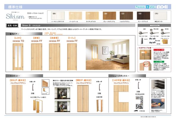Click the 引き戸タイプ仕様 heading
This screenshot has width=178, height=122.
[145, 48]
